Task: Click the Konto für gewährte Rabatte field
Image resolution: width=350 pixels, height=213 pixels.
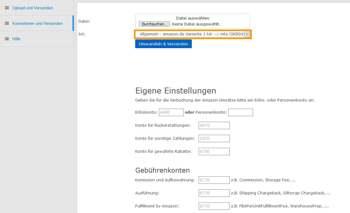Action: [214, 152]
